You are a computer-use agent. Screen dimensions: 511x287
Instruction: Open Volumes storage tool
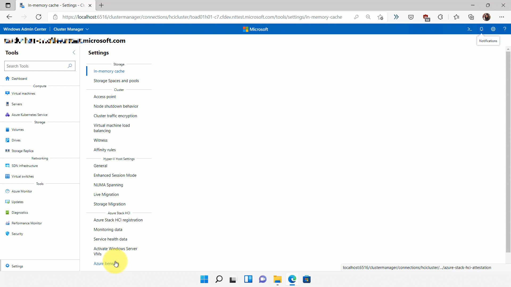(18, 130)
